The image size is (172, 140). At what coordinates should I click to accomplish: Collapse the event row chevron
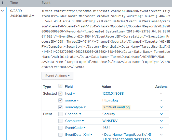pyautogui.click(x=2, y=11)
